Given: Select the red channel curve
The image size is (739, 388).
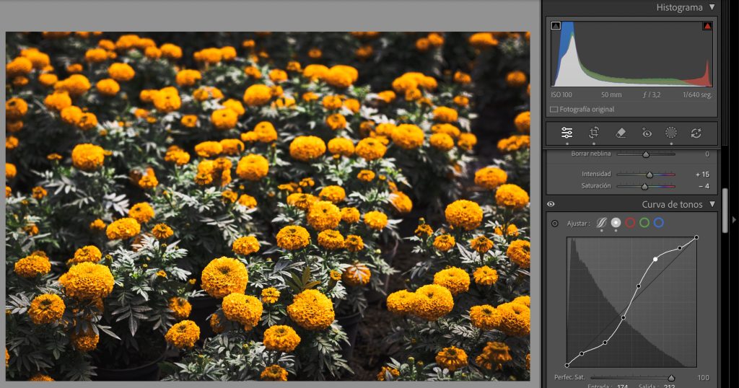Looking at the screenshot, I should (630, 223).
